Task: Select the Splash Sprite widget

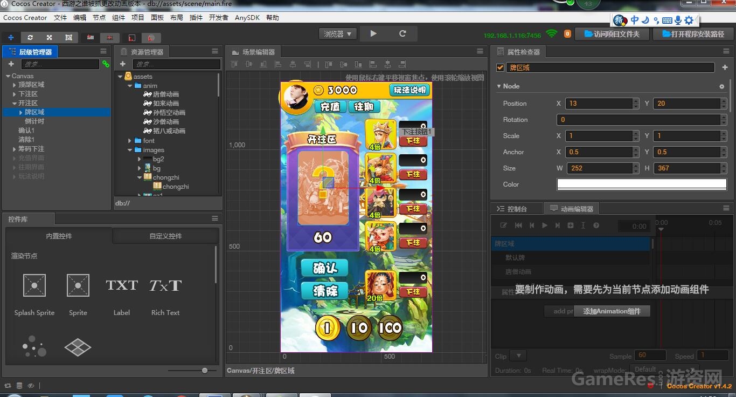Action: 34,294
